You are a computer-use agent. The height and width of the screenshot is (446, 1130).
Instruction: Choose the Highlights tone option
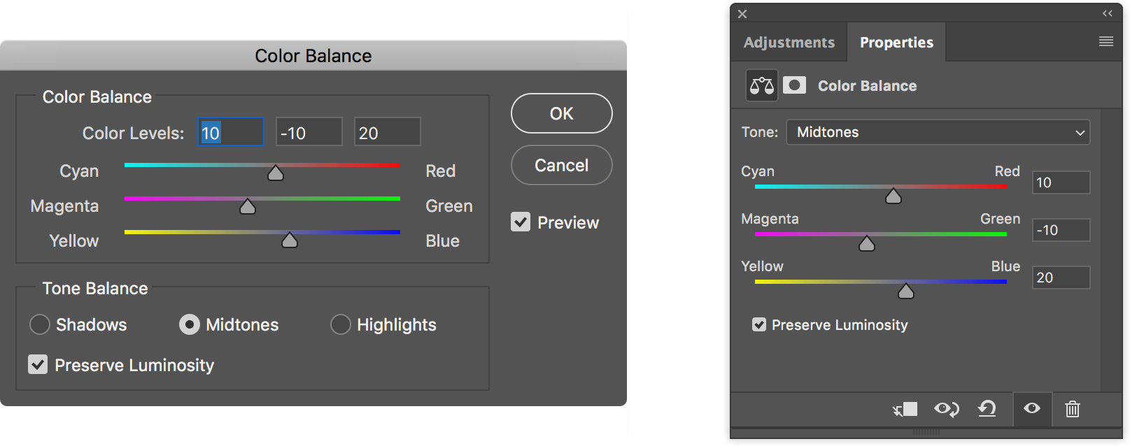(341, 324)
